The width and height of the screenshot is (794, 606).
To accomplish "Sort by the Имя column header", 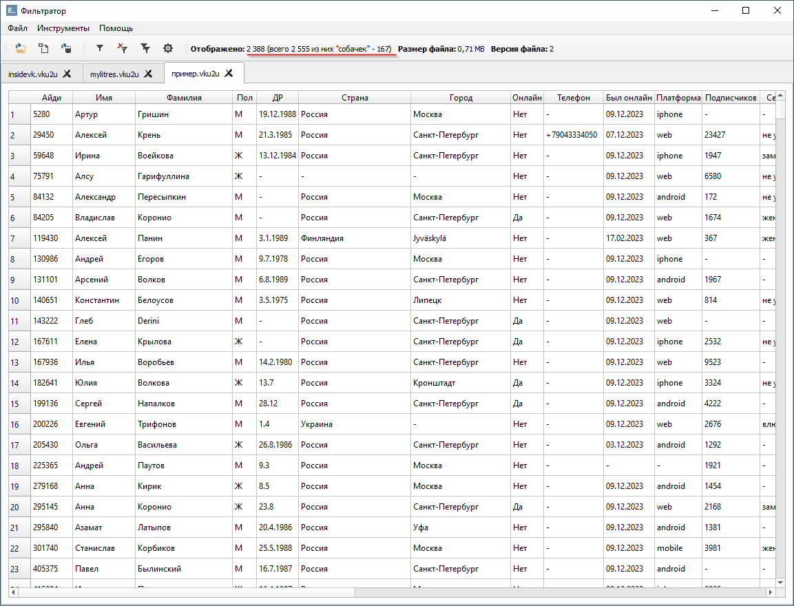I will point(104,98).
